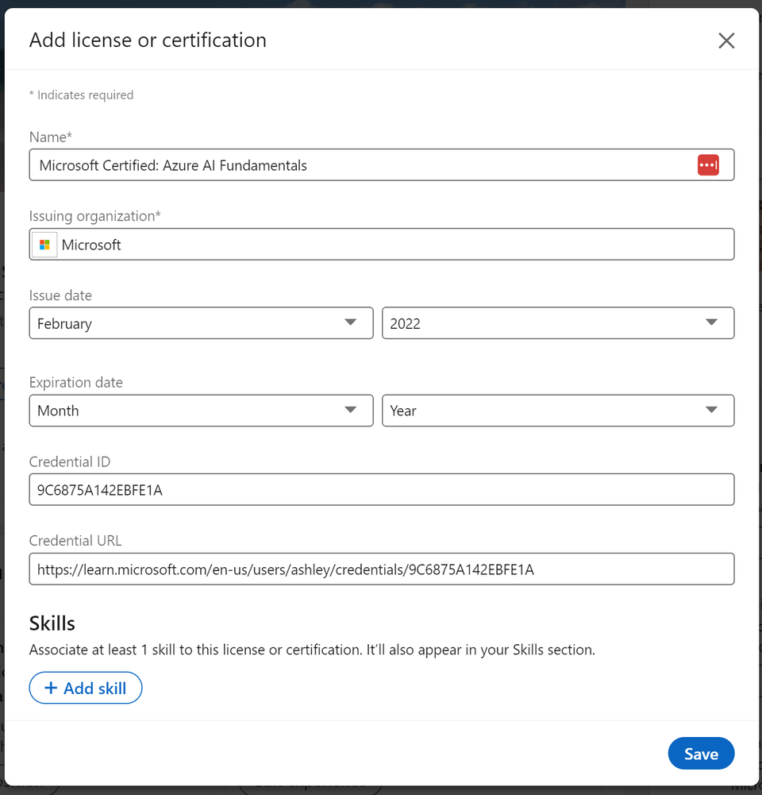
Task: Click into the Issuing organization field
Action: [x=382, y=245]
